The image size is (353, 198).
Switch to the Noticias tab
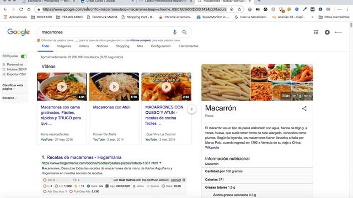click(x=102, y=46)
